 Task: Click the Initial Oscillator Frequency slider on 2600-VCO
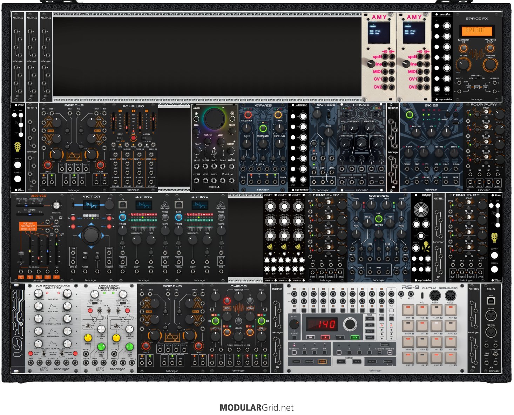30,206
